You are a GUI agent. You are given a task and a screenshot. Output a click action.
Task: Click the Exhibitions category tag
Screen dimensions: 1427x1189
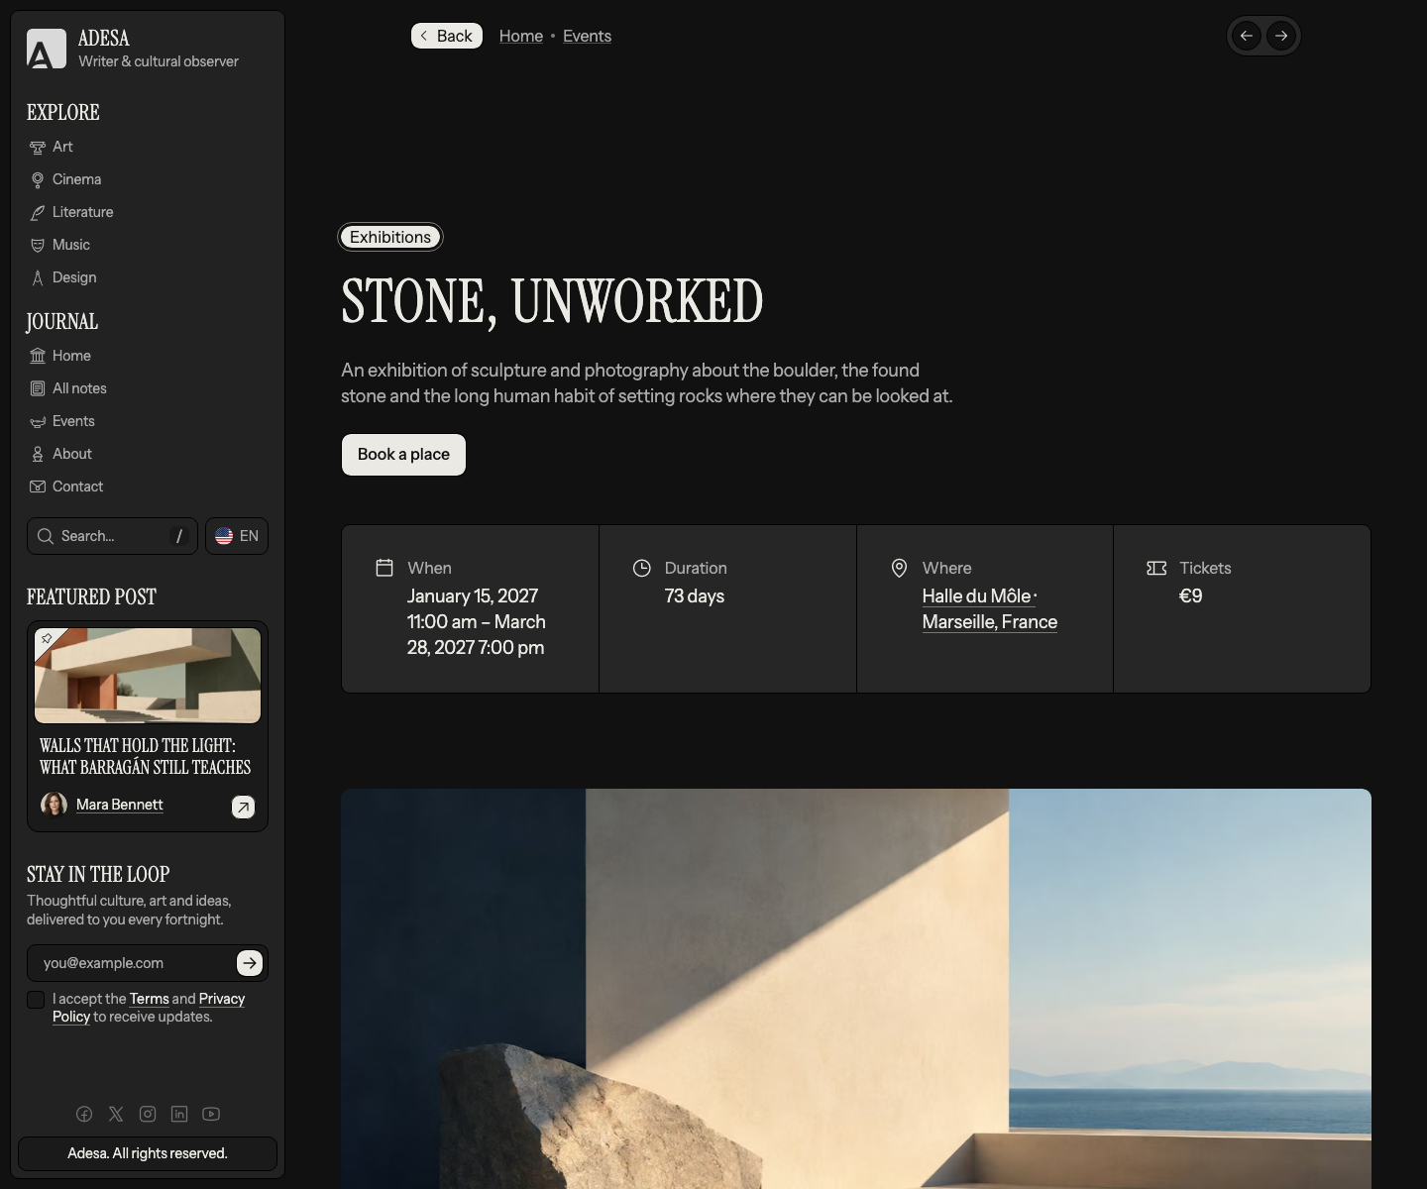pos(390,237)
